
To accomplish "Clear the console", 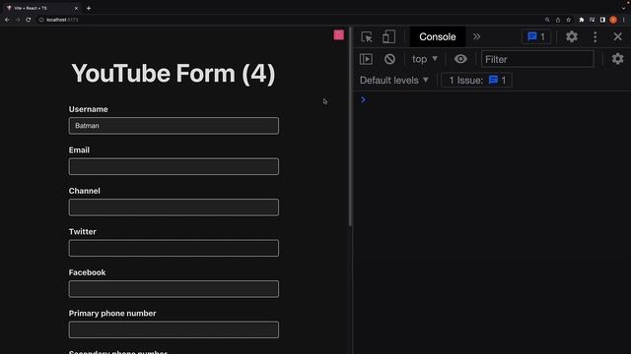I will click(389, 59).
